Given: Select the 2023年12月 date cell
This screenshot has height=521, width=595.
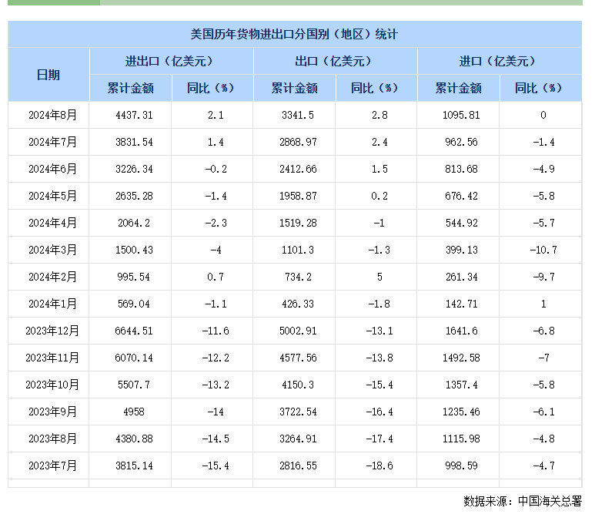Looking at the screenshot, I should click(52, 331).
